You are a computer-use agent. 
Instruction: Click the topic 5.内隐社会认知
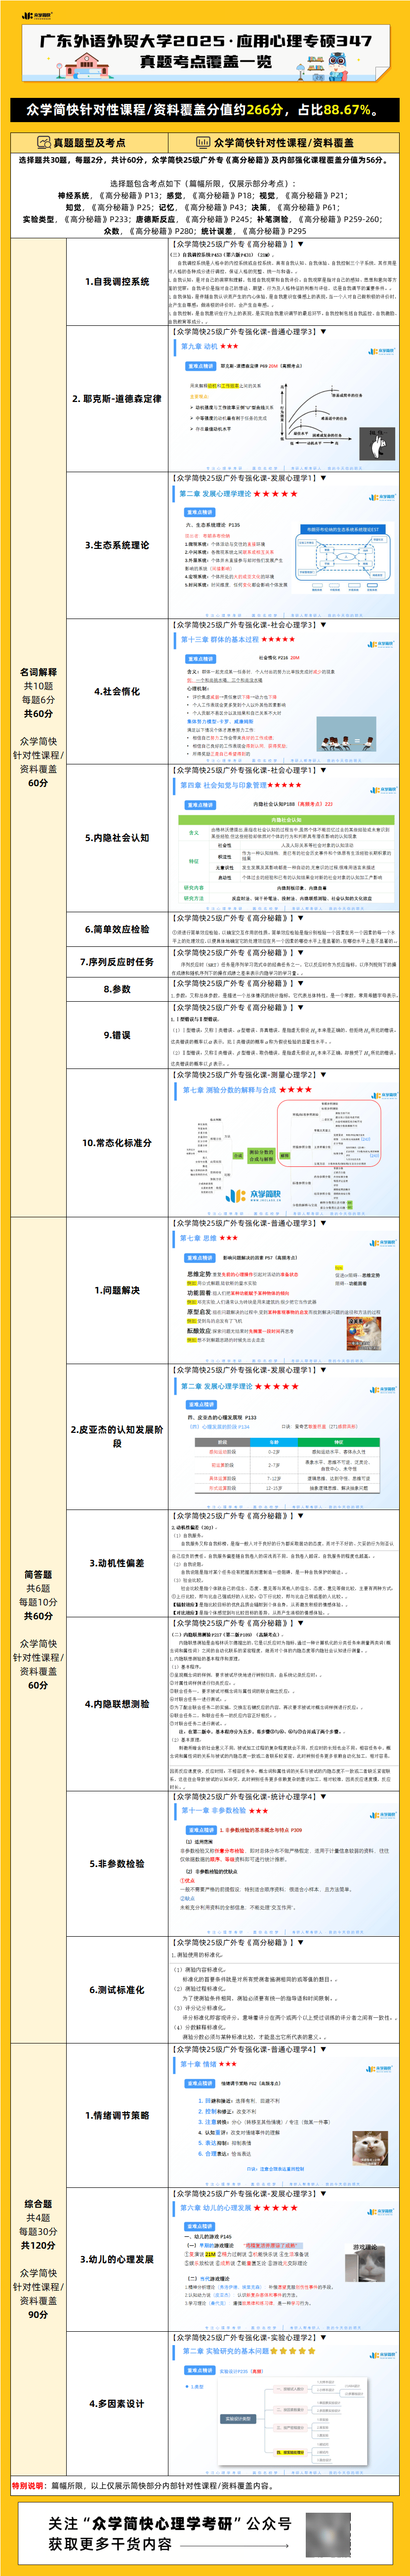pos(117,837)
